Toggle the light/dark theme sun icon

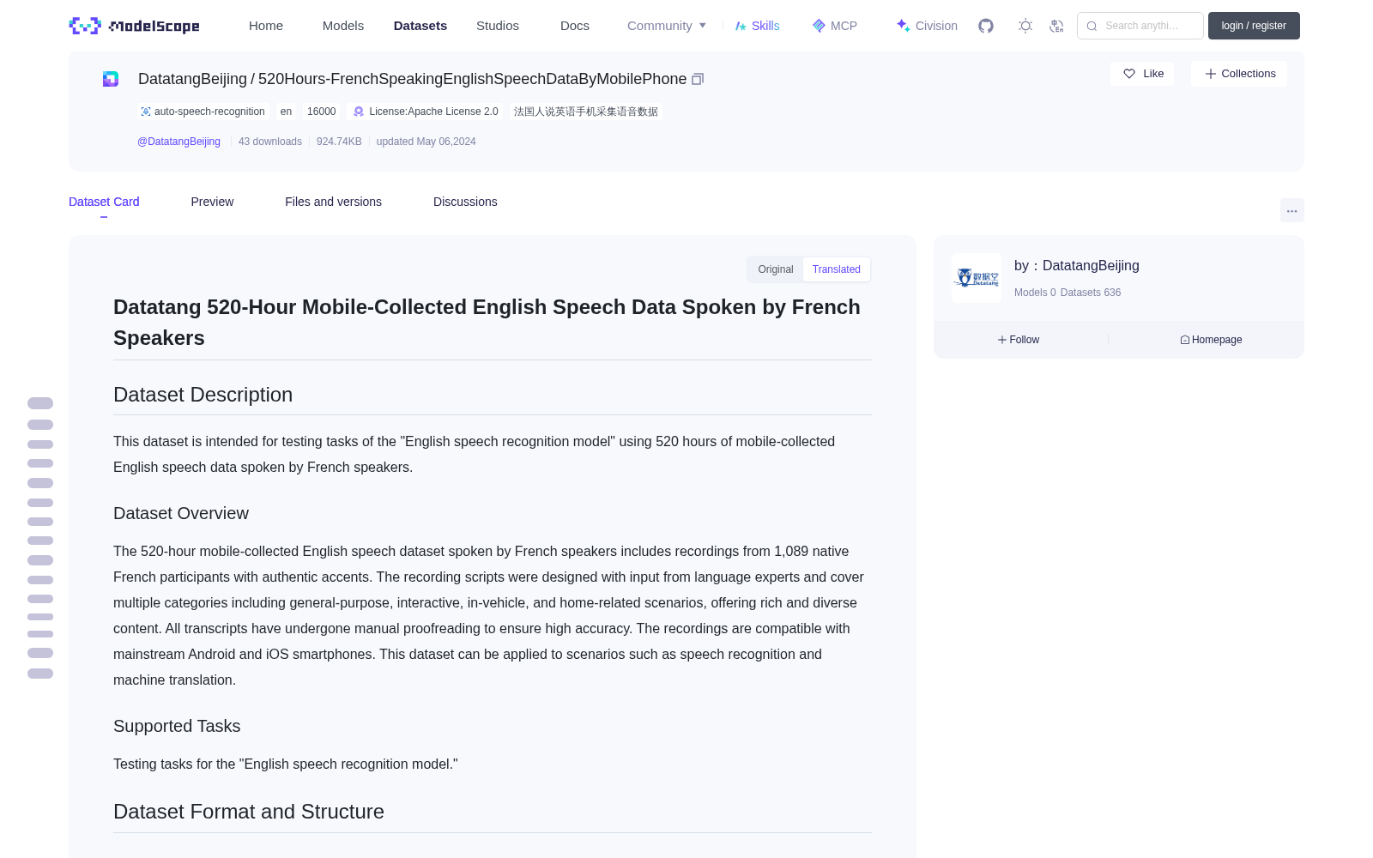pyautogui.click(x=1025, y=26)
